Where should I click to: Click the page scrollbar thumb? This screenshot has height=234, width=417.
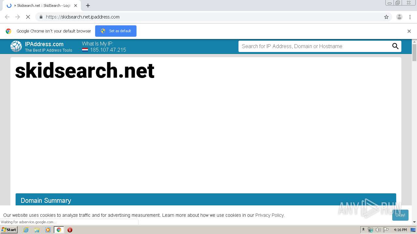point(414,52)
